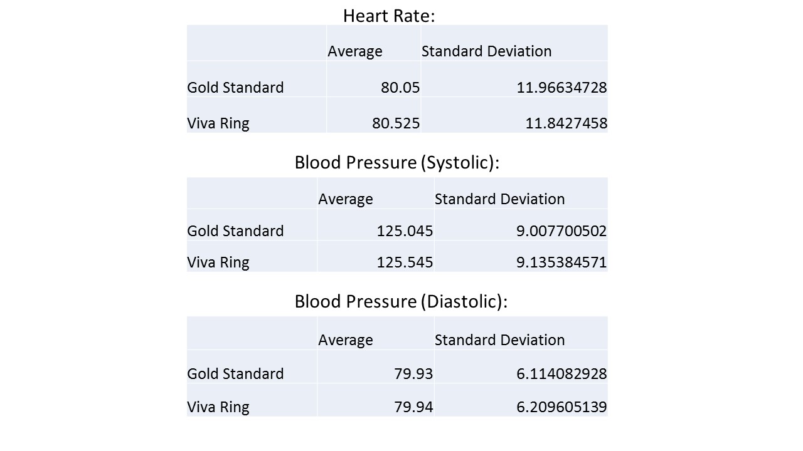
Task: Click the Gold Standard diastolic average 79.93
Action: 414,373
